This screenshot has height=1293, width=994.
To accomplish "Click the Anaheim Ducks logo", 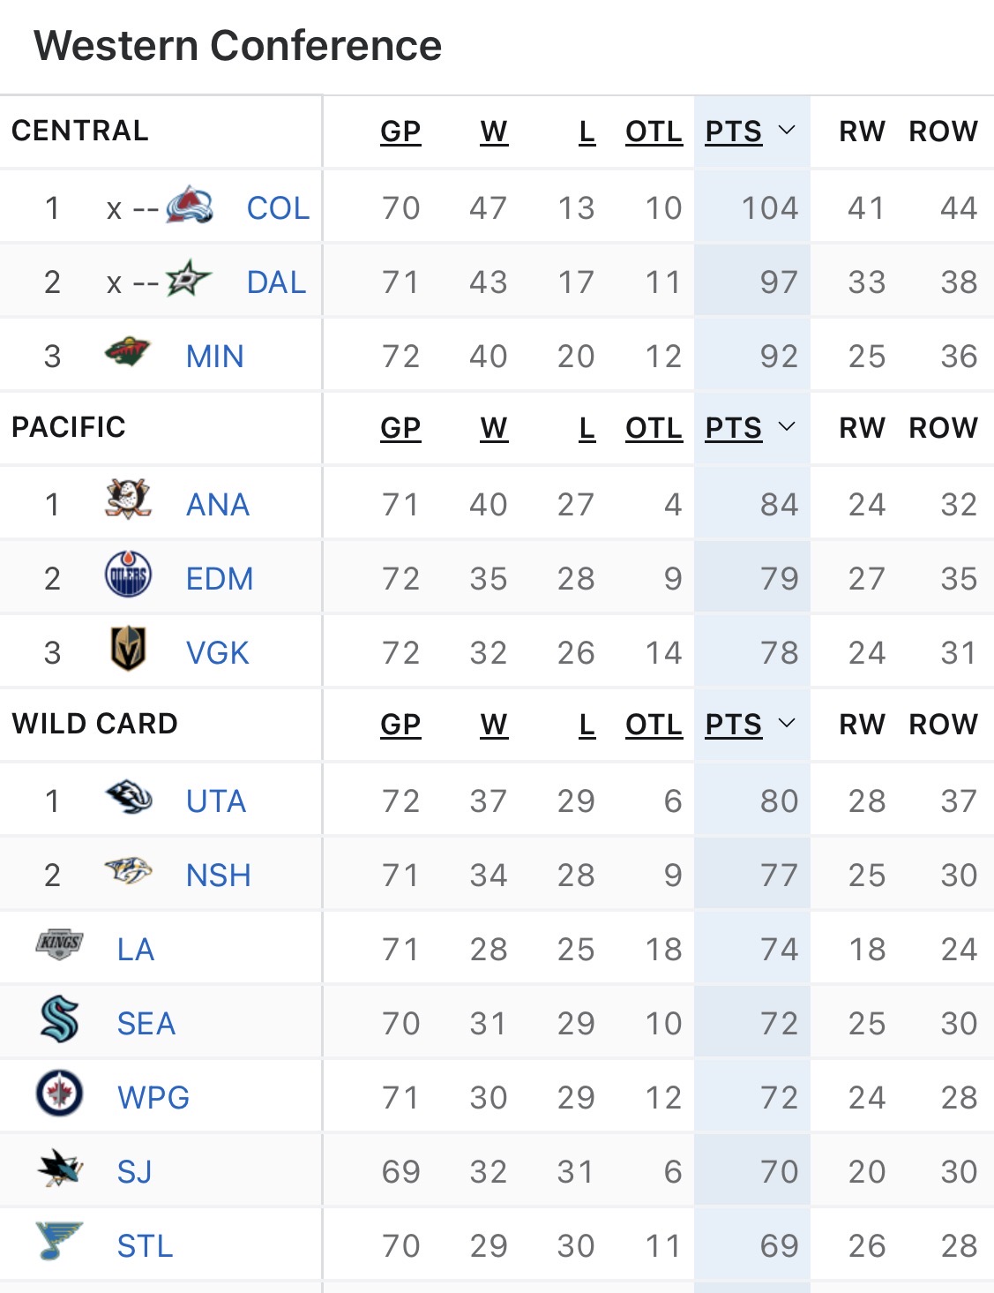I will 128,500.
